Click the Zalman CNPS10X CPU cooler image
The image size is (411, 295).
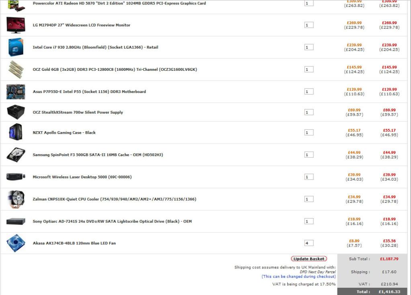(16, 199)
